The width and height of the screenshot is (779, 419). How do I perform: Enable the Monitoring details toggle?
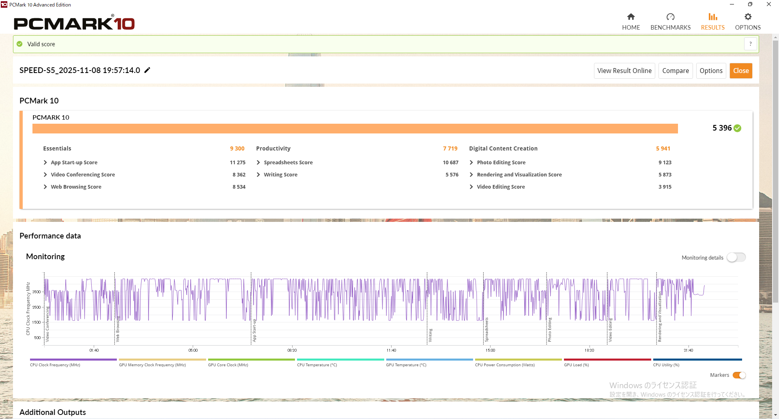(x=736, y=258)
